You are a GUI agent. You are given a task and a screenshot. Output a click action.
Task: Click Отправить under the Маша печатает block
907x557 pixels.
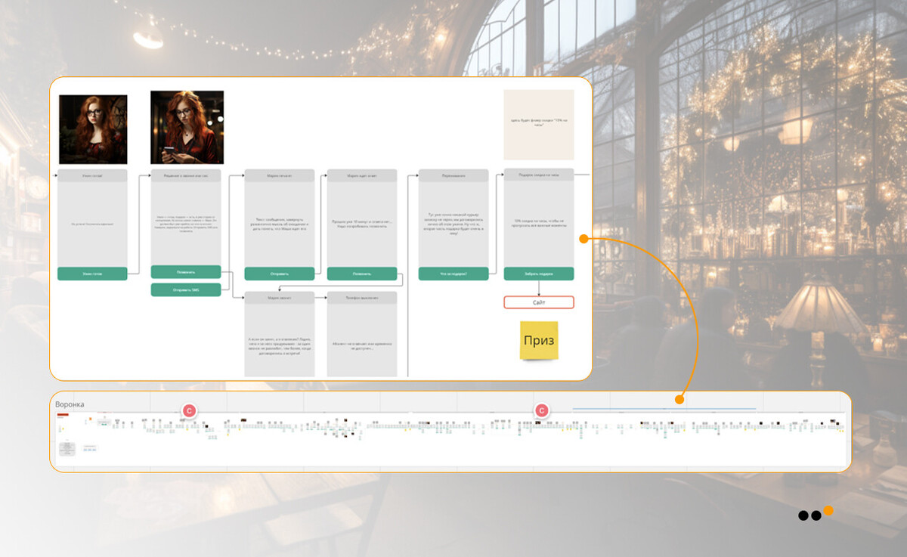pyautogui.click(x=279, y=274)
